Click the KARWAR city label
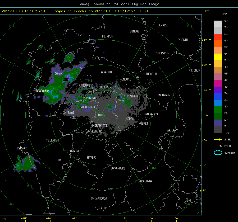Screen dimensions: 238x222 click(22, 148)
